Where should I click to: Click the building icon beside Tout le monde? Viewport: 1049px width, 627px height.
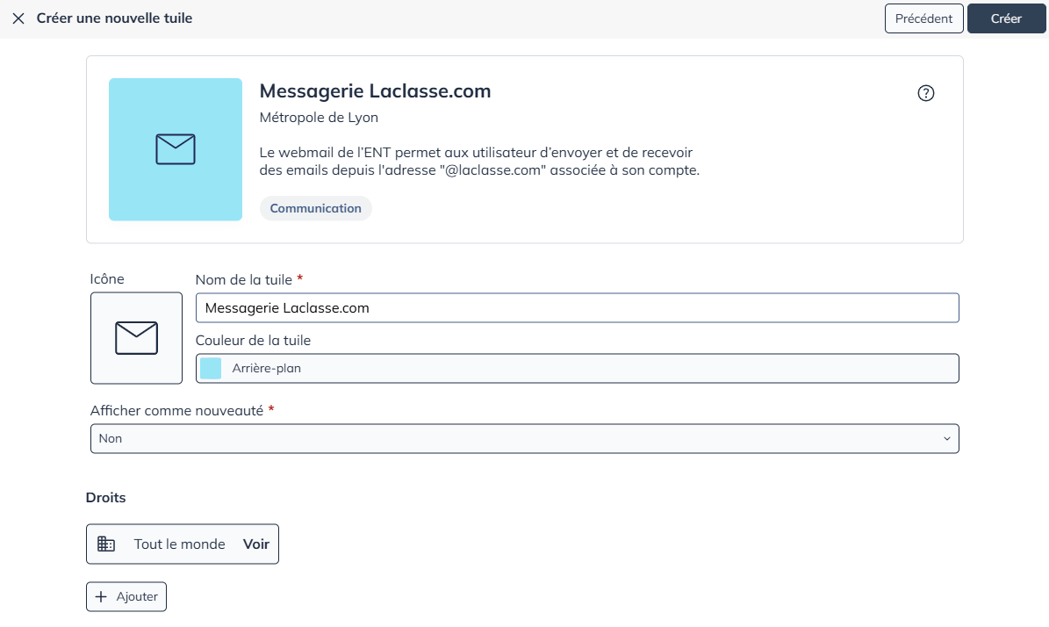pyautogui.click(x=106, y=544)
